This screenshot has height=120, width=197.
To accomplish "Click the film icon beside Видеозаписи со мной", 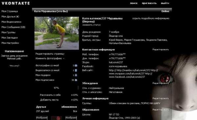I will [x=76, y=70].
